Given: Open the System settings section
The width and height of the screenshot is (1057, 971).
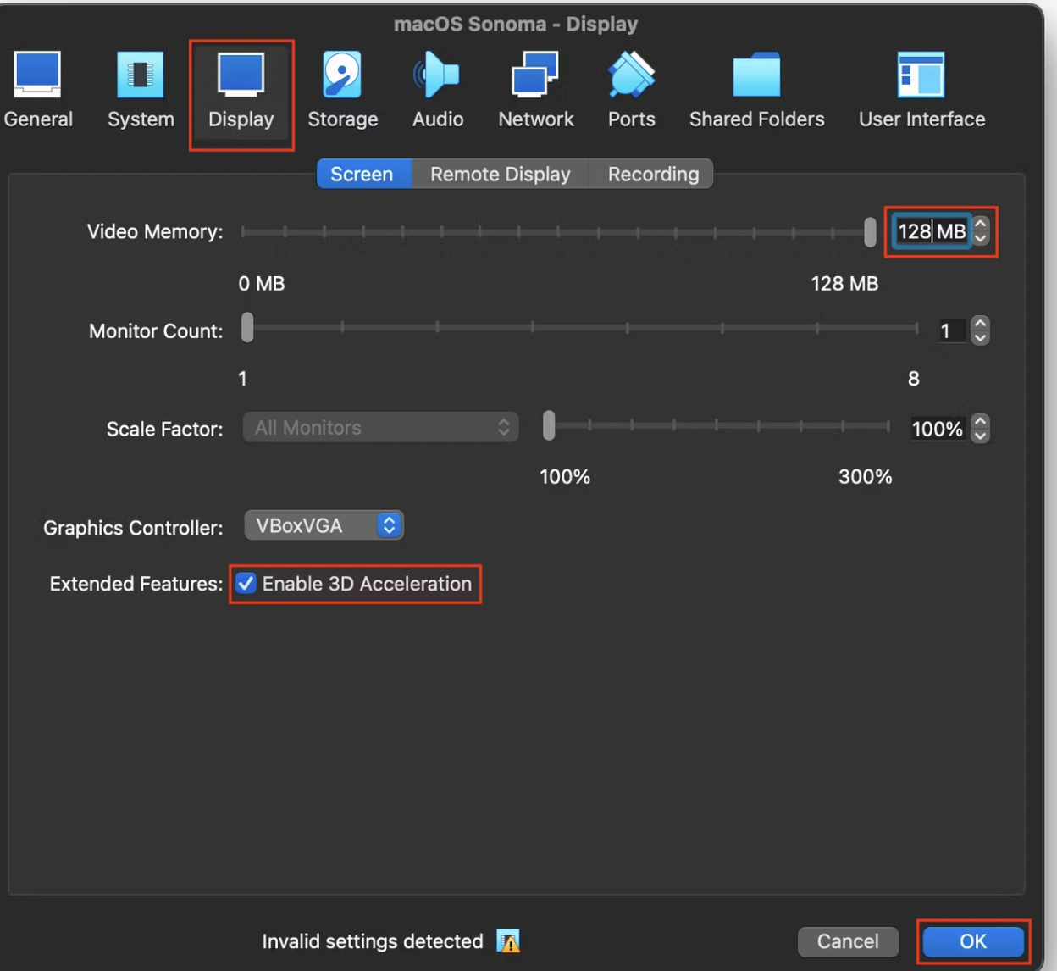Looking at the screenshot, I should [x=141, y=90].
